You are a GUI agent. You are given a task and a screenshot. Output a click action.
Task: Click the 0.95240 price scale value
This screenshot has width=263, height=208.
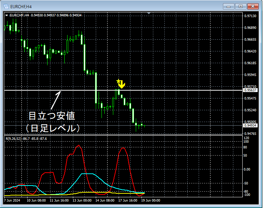coord(250,110)
